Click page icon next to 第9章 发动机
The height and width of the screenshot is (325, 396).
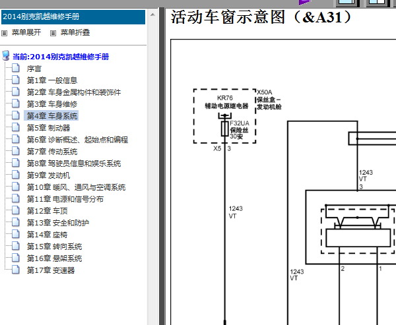tap(16, 175)
